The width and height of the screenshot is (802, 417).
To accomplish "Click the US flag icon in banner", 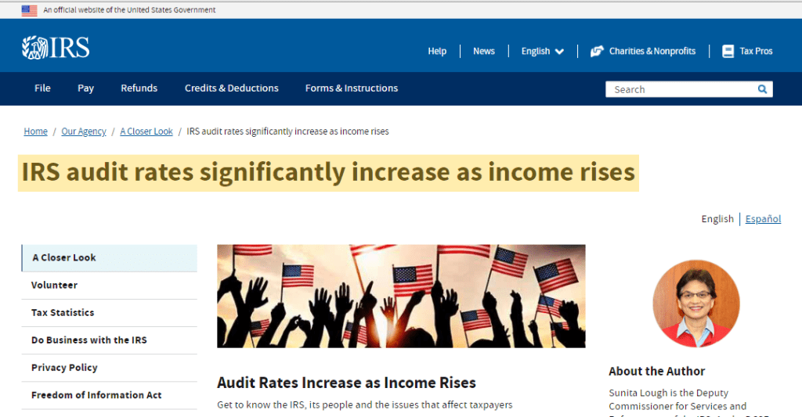I will 29,10.
